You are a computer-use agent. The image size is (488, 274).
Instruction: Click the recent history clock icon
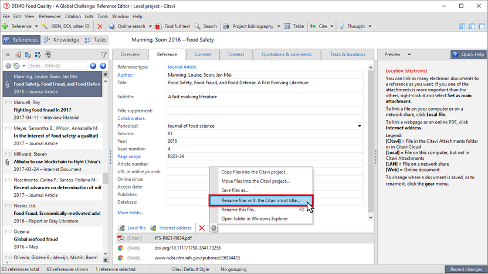(16, 66)
